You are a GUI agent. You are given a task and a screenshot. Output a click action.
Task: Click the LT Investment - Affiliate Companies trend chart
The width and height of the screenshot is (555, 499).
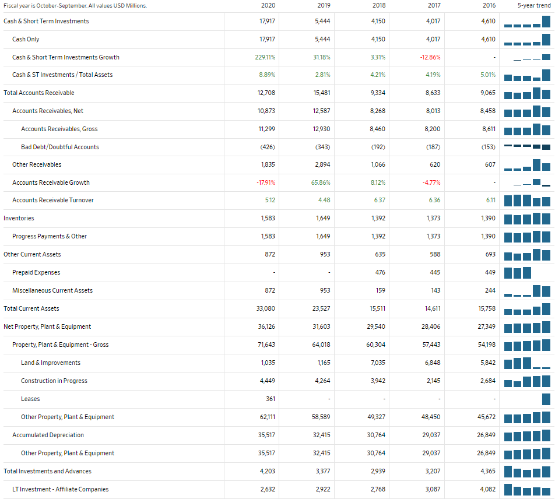tap(527, 490)
